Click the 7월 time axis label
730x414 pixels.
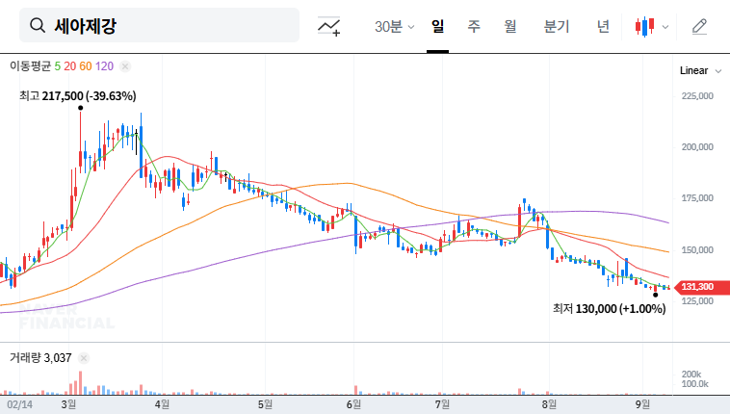point(442,404)
